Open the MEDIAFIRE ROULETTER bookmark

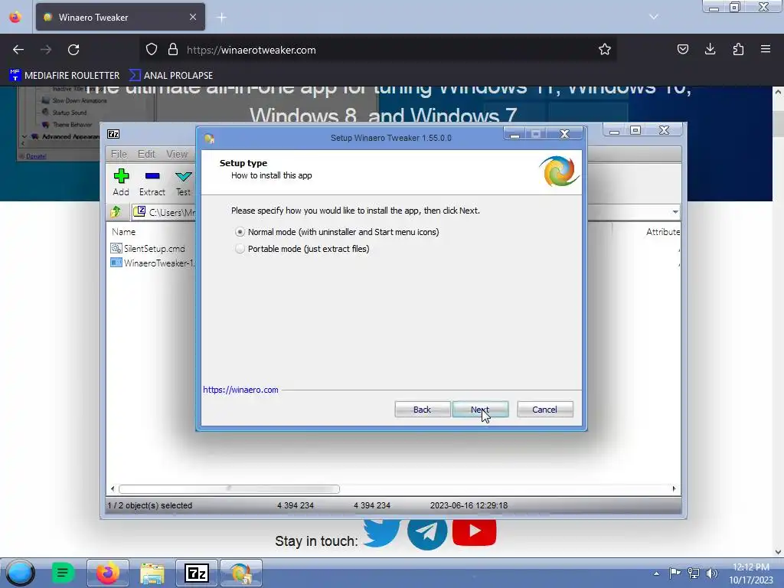click(64, 76)
